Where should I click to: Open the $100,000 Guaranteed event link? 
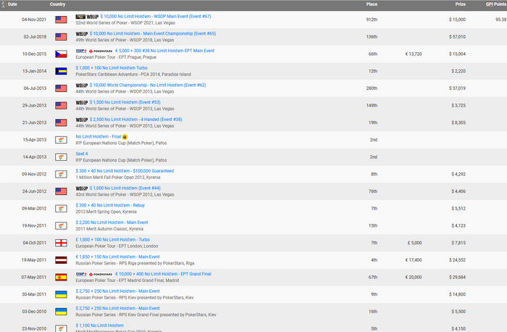pos(125,170)
